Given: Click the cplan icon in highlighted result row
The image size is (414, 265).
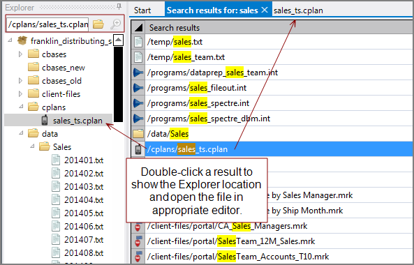Looking at the screenshot, I should point(138,149).
